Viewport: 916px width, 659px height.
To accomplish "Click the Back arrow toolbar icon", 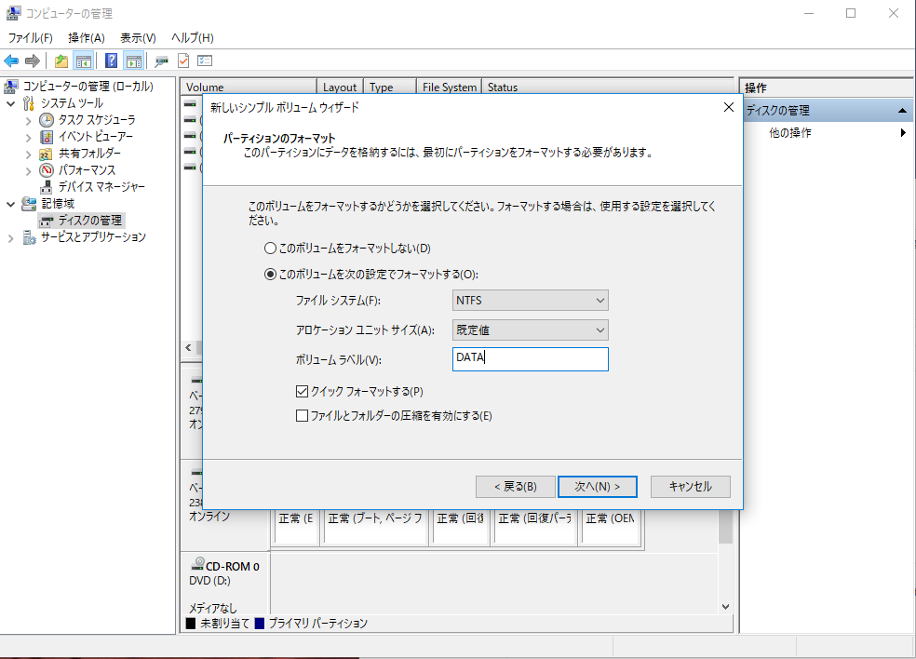I will [11, 61].
